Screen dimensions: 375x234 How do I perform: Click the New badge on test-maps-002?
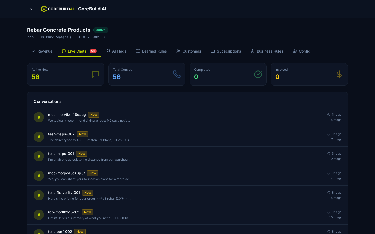click(83, 134)
